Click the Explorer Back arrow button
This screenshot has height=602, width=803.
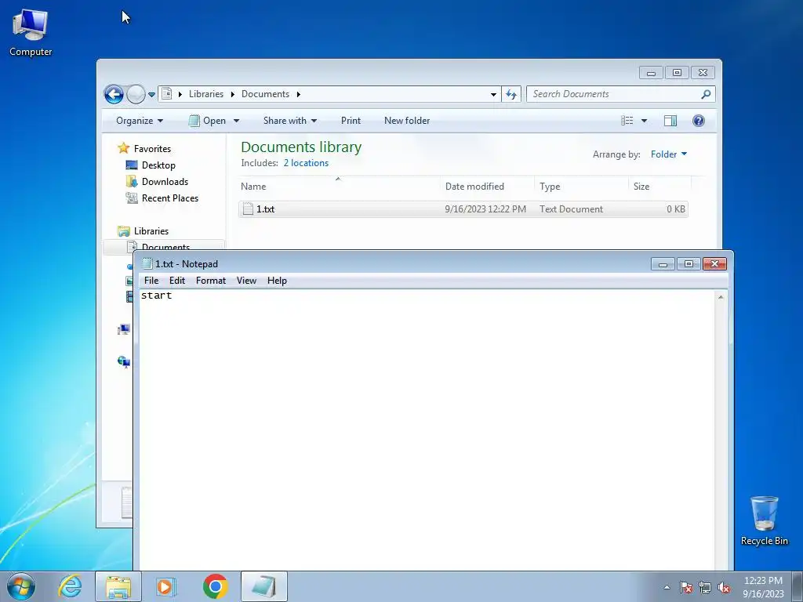114,94
